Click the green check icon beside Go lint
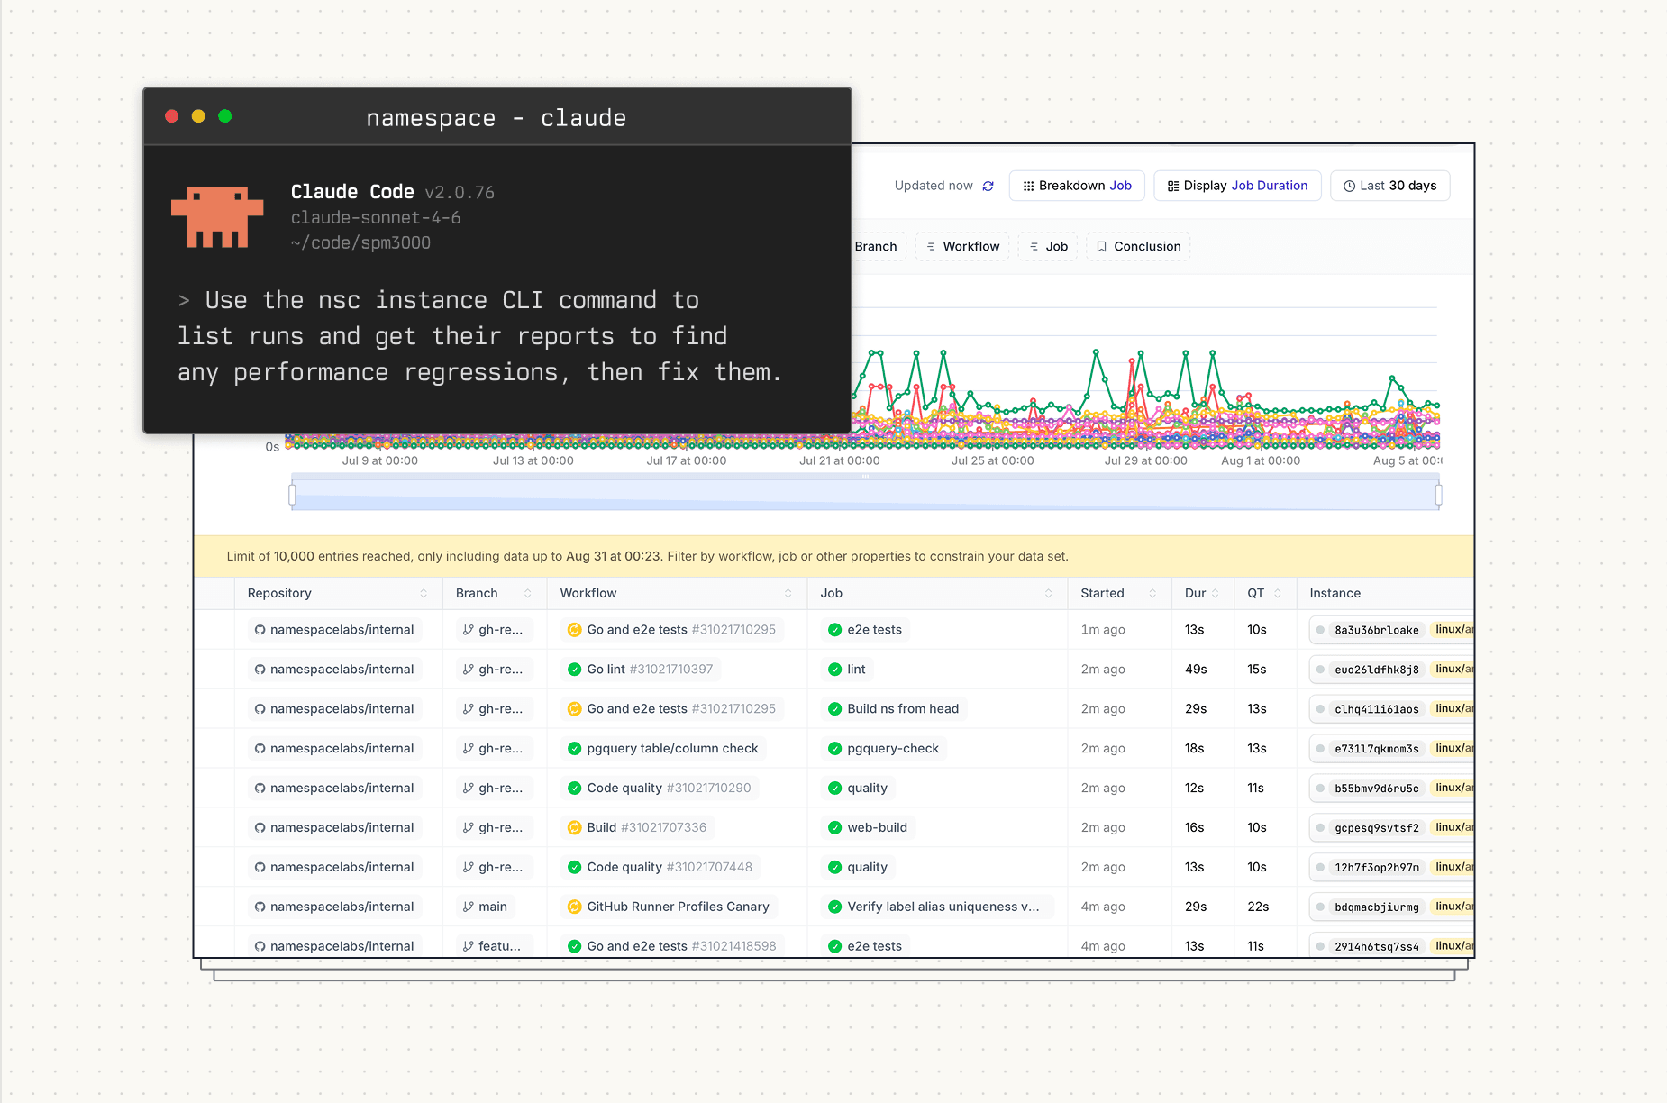This screenshot has width=1667, height=1103. tap(574, 670)
